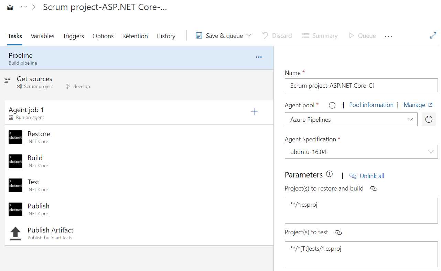
Task: Click Unlink all in the Parameters section
Action: (372, 176)
